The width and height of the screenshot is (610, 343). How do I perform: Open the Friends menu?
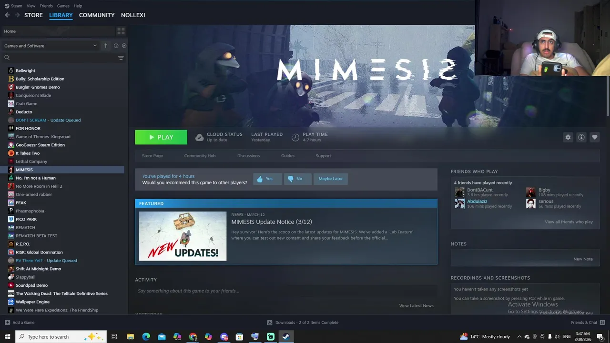point(46,6)
